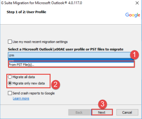Open the 'Learn more' link

tap(21, 98)
